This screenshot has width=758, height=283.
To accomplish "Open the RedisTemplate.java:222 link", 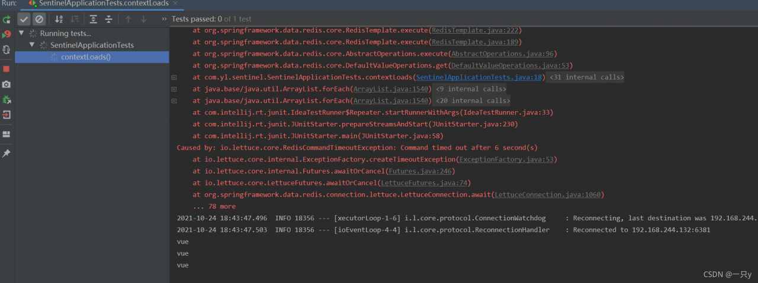I will coord(475,30).
